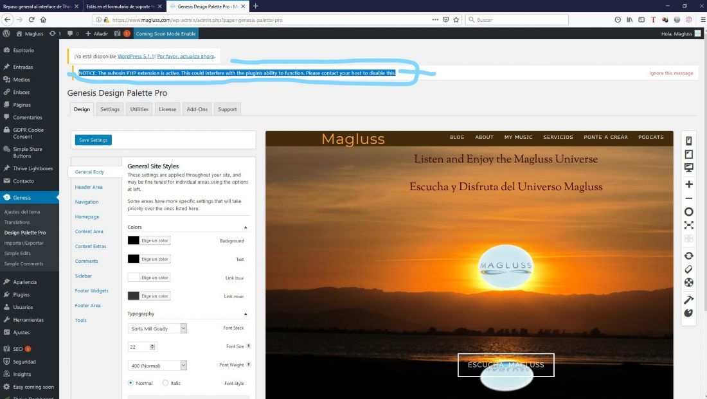This screenshot has height=399, width=707.
Task: Switch preview to tablet view
Action: pyautogui.click(x=688, y=154)
